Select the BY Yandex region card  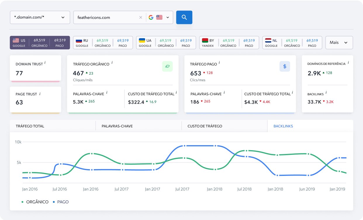pyautogui.click(x=229, y=43)
